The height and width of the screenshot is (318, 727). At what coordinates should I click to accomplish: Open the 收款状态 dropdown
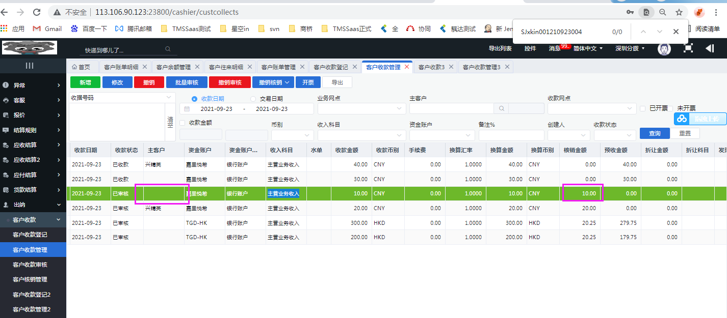pyautogui.click(x=615, y=135)
